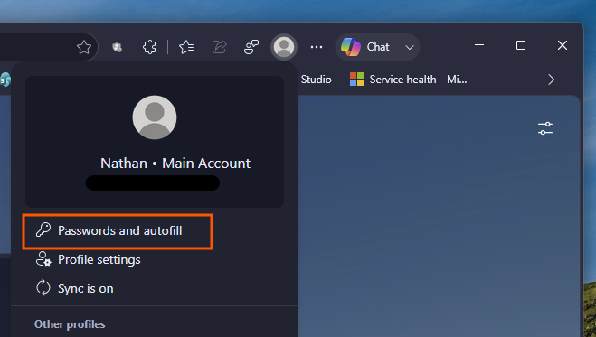Open page settings sliders icon
This screenshot has width=596, height=337.
(545, 128)
